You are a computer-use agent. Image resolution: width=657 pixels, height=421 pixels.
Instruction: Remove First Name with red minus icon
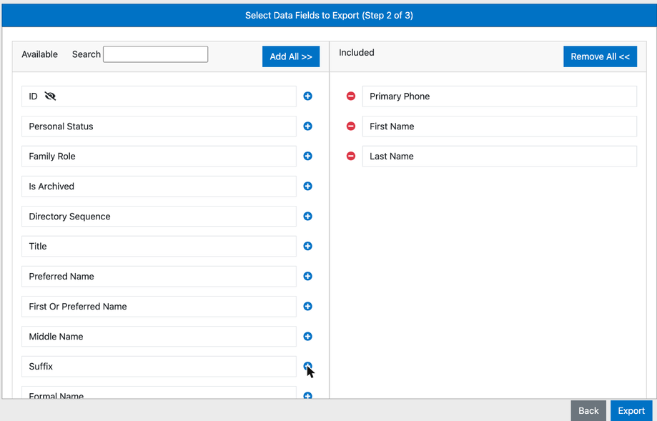[x=351, y=126]
